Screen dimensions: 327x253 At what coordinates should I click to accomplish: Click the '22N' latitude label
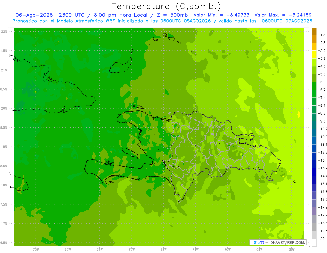tap(4, 32)
